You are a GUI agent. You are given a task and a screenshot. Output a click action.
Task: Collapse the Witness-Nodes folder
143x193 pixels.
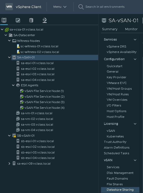(x=9, y=41)
